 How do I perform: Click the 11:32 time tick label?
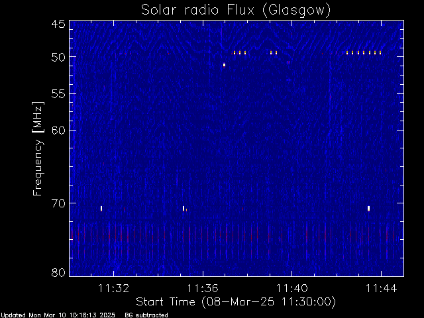click(x=113, y=288)
